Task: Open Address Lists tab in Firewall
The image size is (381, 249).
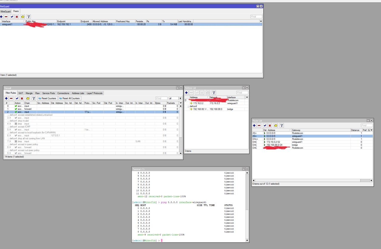Action: click(78, 93)
